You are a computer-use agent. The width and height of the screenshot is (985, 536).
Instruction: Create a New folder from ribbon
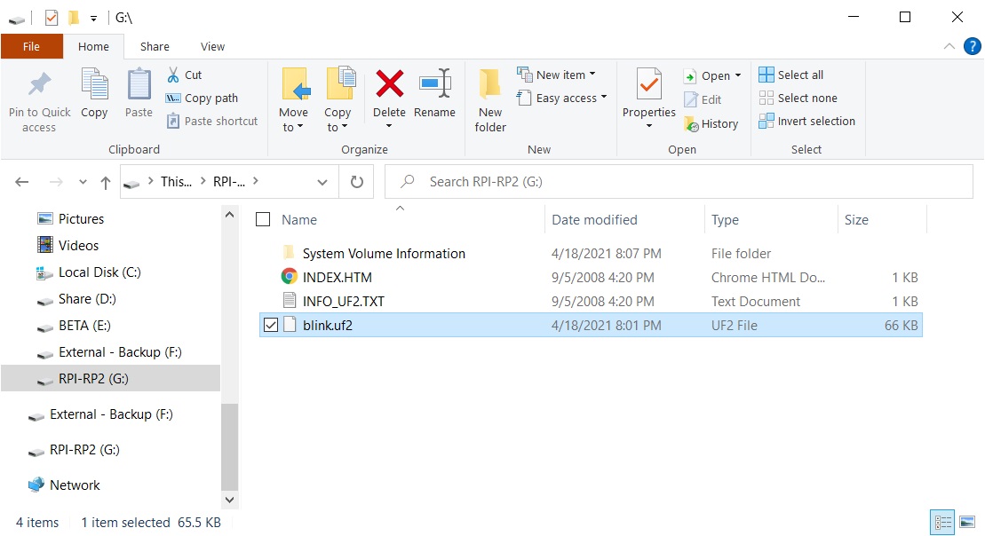tap(490, 99)
